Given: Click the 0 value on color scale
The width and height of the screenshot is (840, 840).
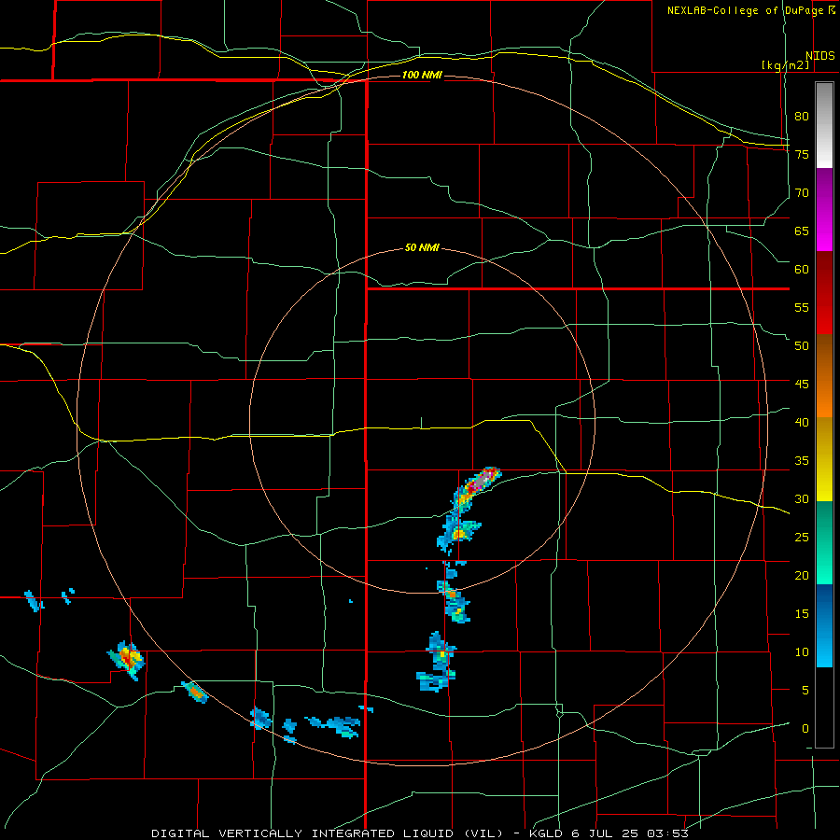Looking at the screenshot, I should click(x=805, y=729).
